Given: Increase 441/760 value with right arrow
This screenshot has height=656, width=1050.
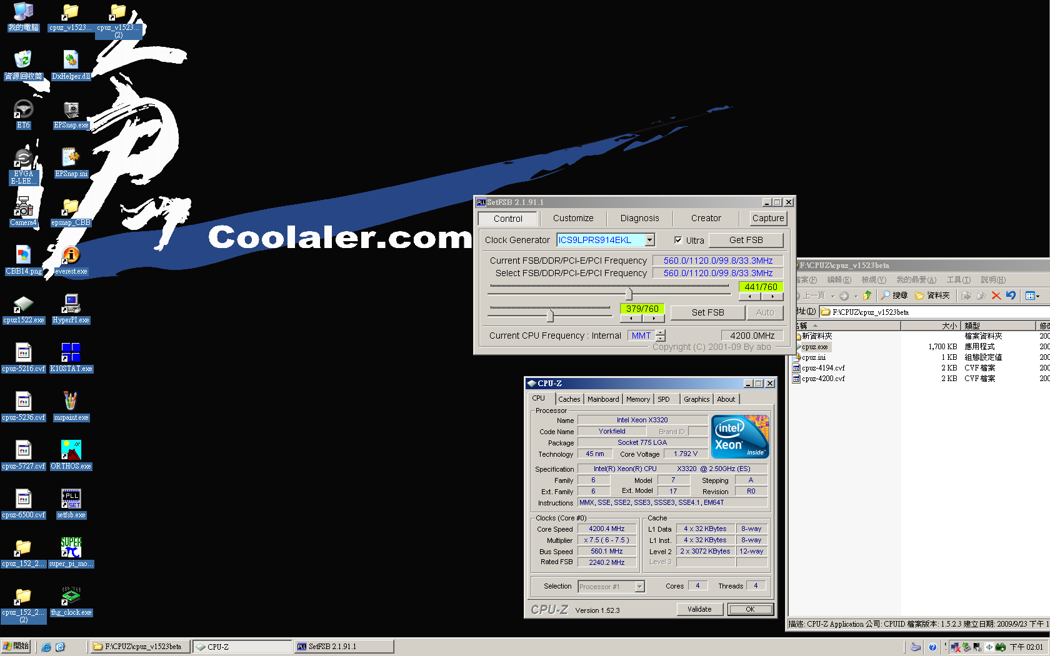Looking at the screenshot, I should [772, 297].
